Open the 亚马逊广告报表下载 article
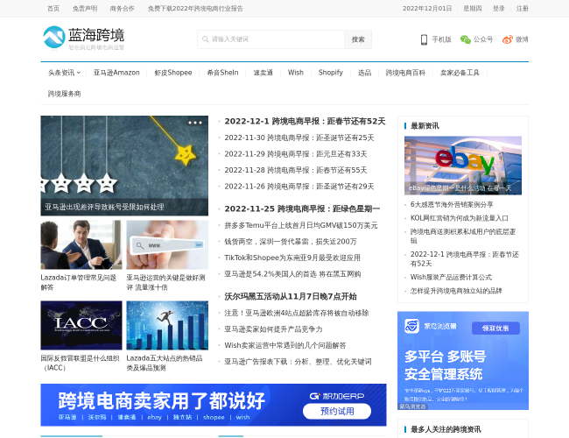 click(x=298, y=362)
